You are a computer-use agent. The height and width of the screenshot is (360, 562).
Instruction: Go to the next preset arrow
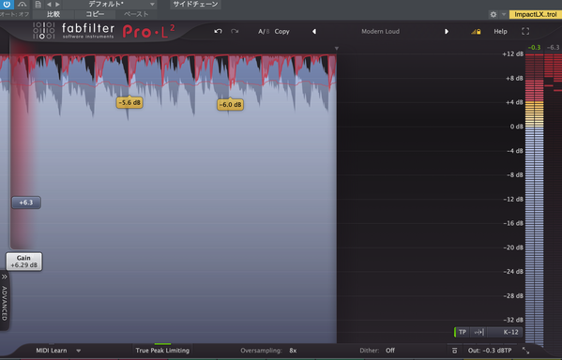tap(447, 32)
